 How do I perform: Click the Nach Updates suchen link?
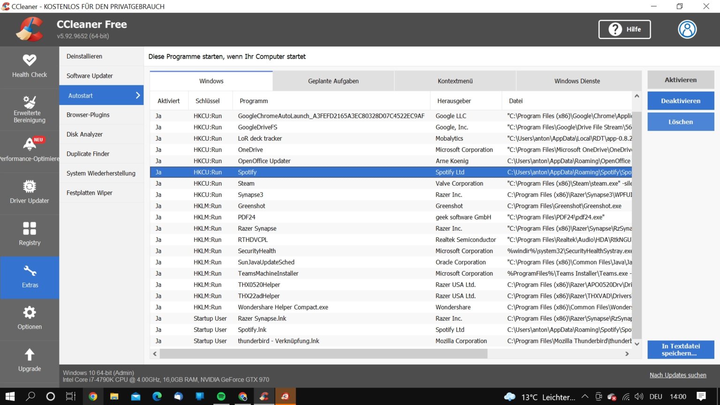[678, 375]
